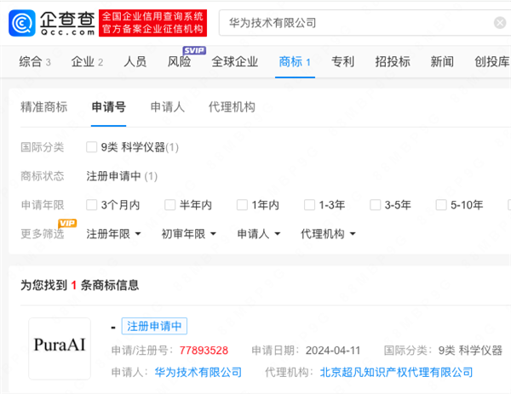This screenshot has width=511, height=394.
Task: Open the 初审年限 dropdown
Action: pyautogui.click(x=189, y=233)
